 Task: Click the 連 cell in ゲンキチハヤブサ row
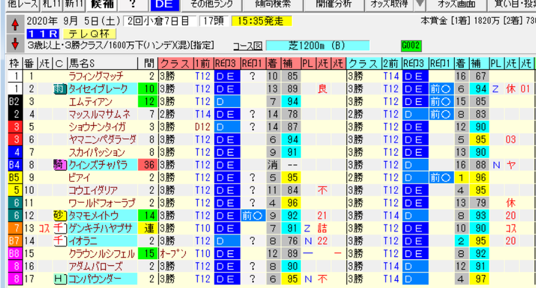point(148,229)
